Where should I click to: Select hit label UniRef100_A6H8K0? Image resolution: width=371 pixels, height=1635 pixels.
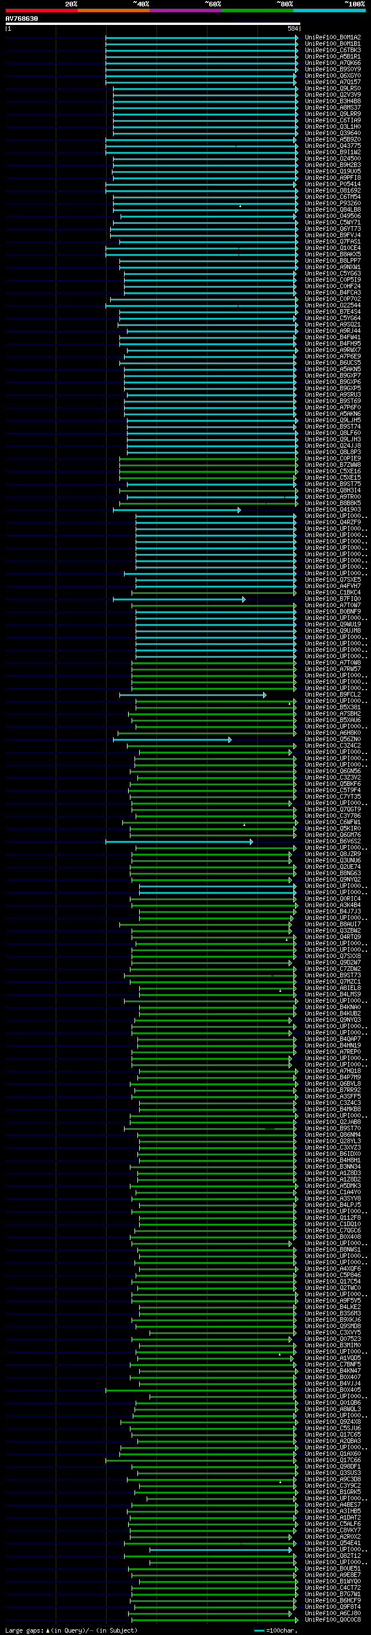click(x=333, y=734)
